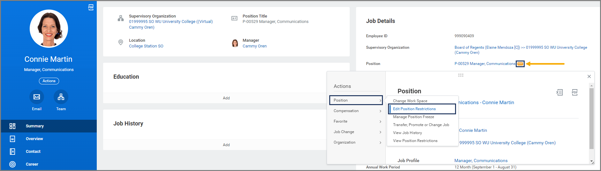Select Edit Position Restrictions

click(x=414, y=109)
